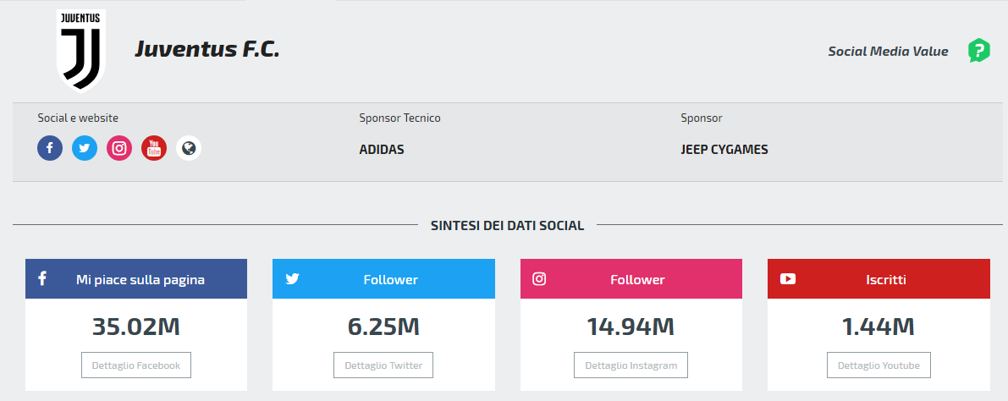
Task: Open the Juventus YouTube channel icon
Action: pos(154,148)
